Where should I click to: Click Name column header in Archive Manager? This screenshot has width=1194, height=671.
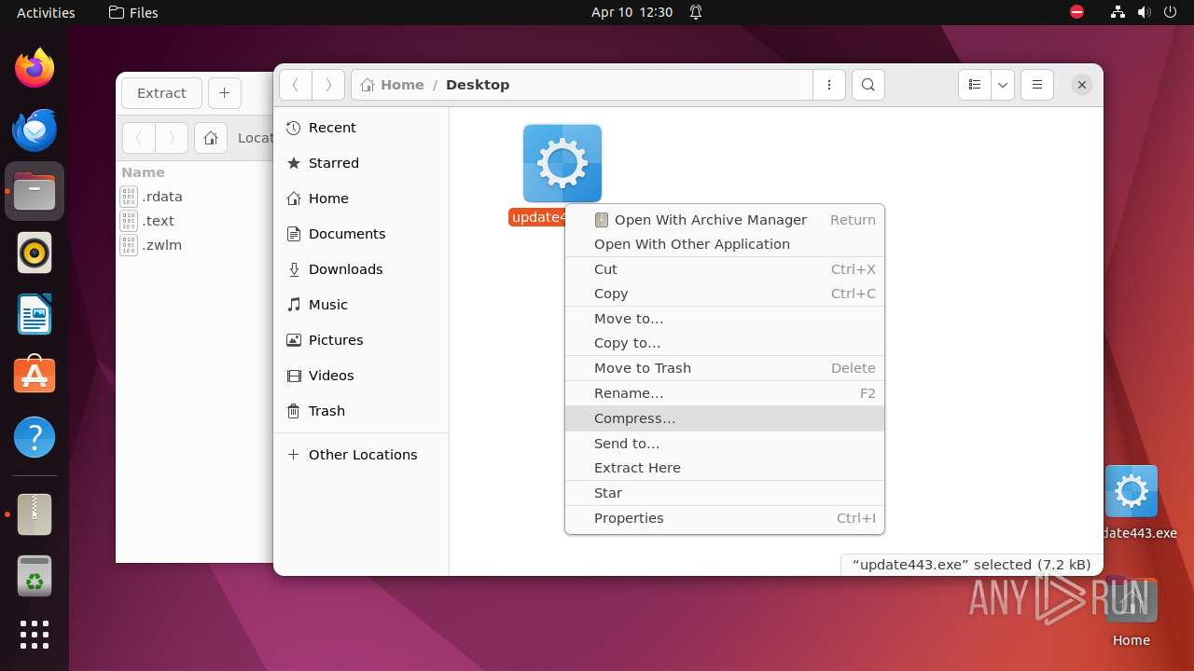[x=143, y=172]
